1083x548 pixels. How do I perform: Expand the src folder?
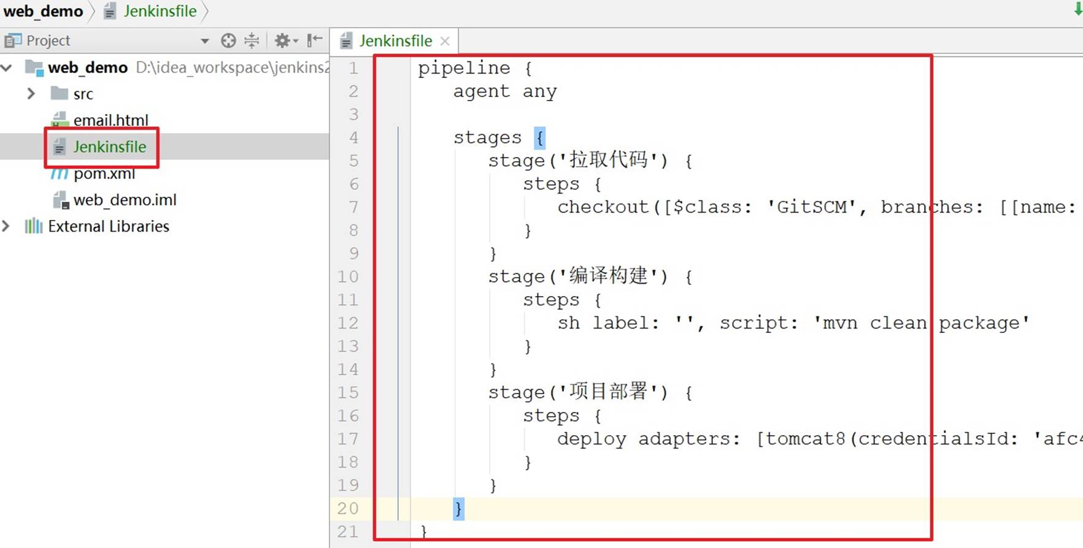pyautogui.click(x=31, y=94)
